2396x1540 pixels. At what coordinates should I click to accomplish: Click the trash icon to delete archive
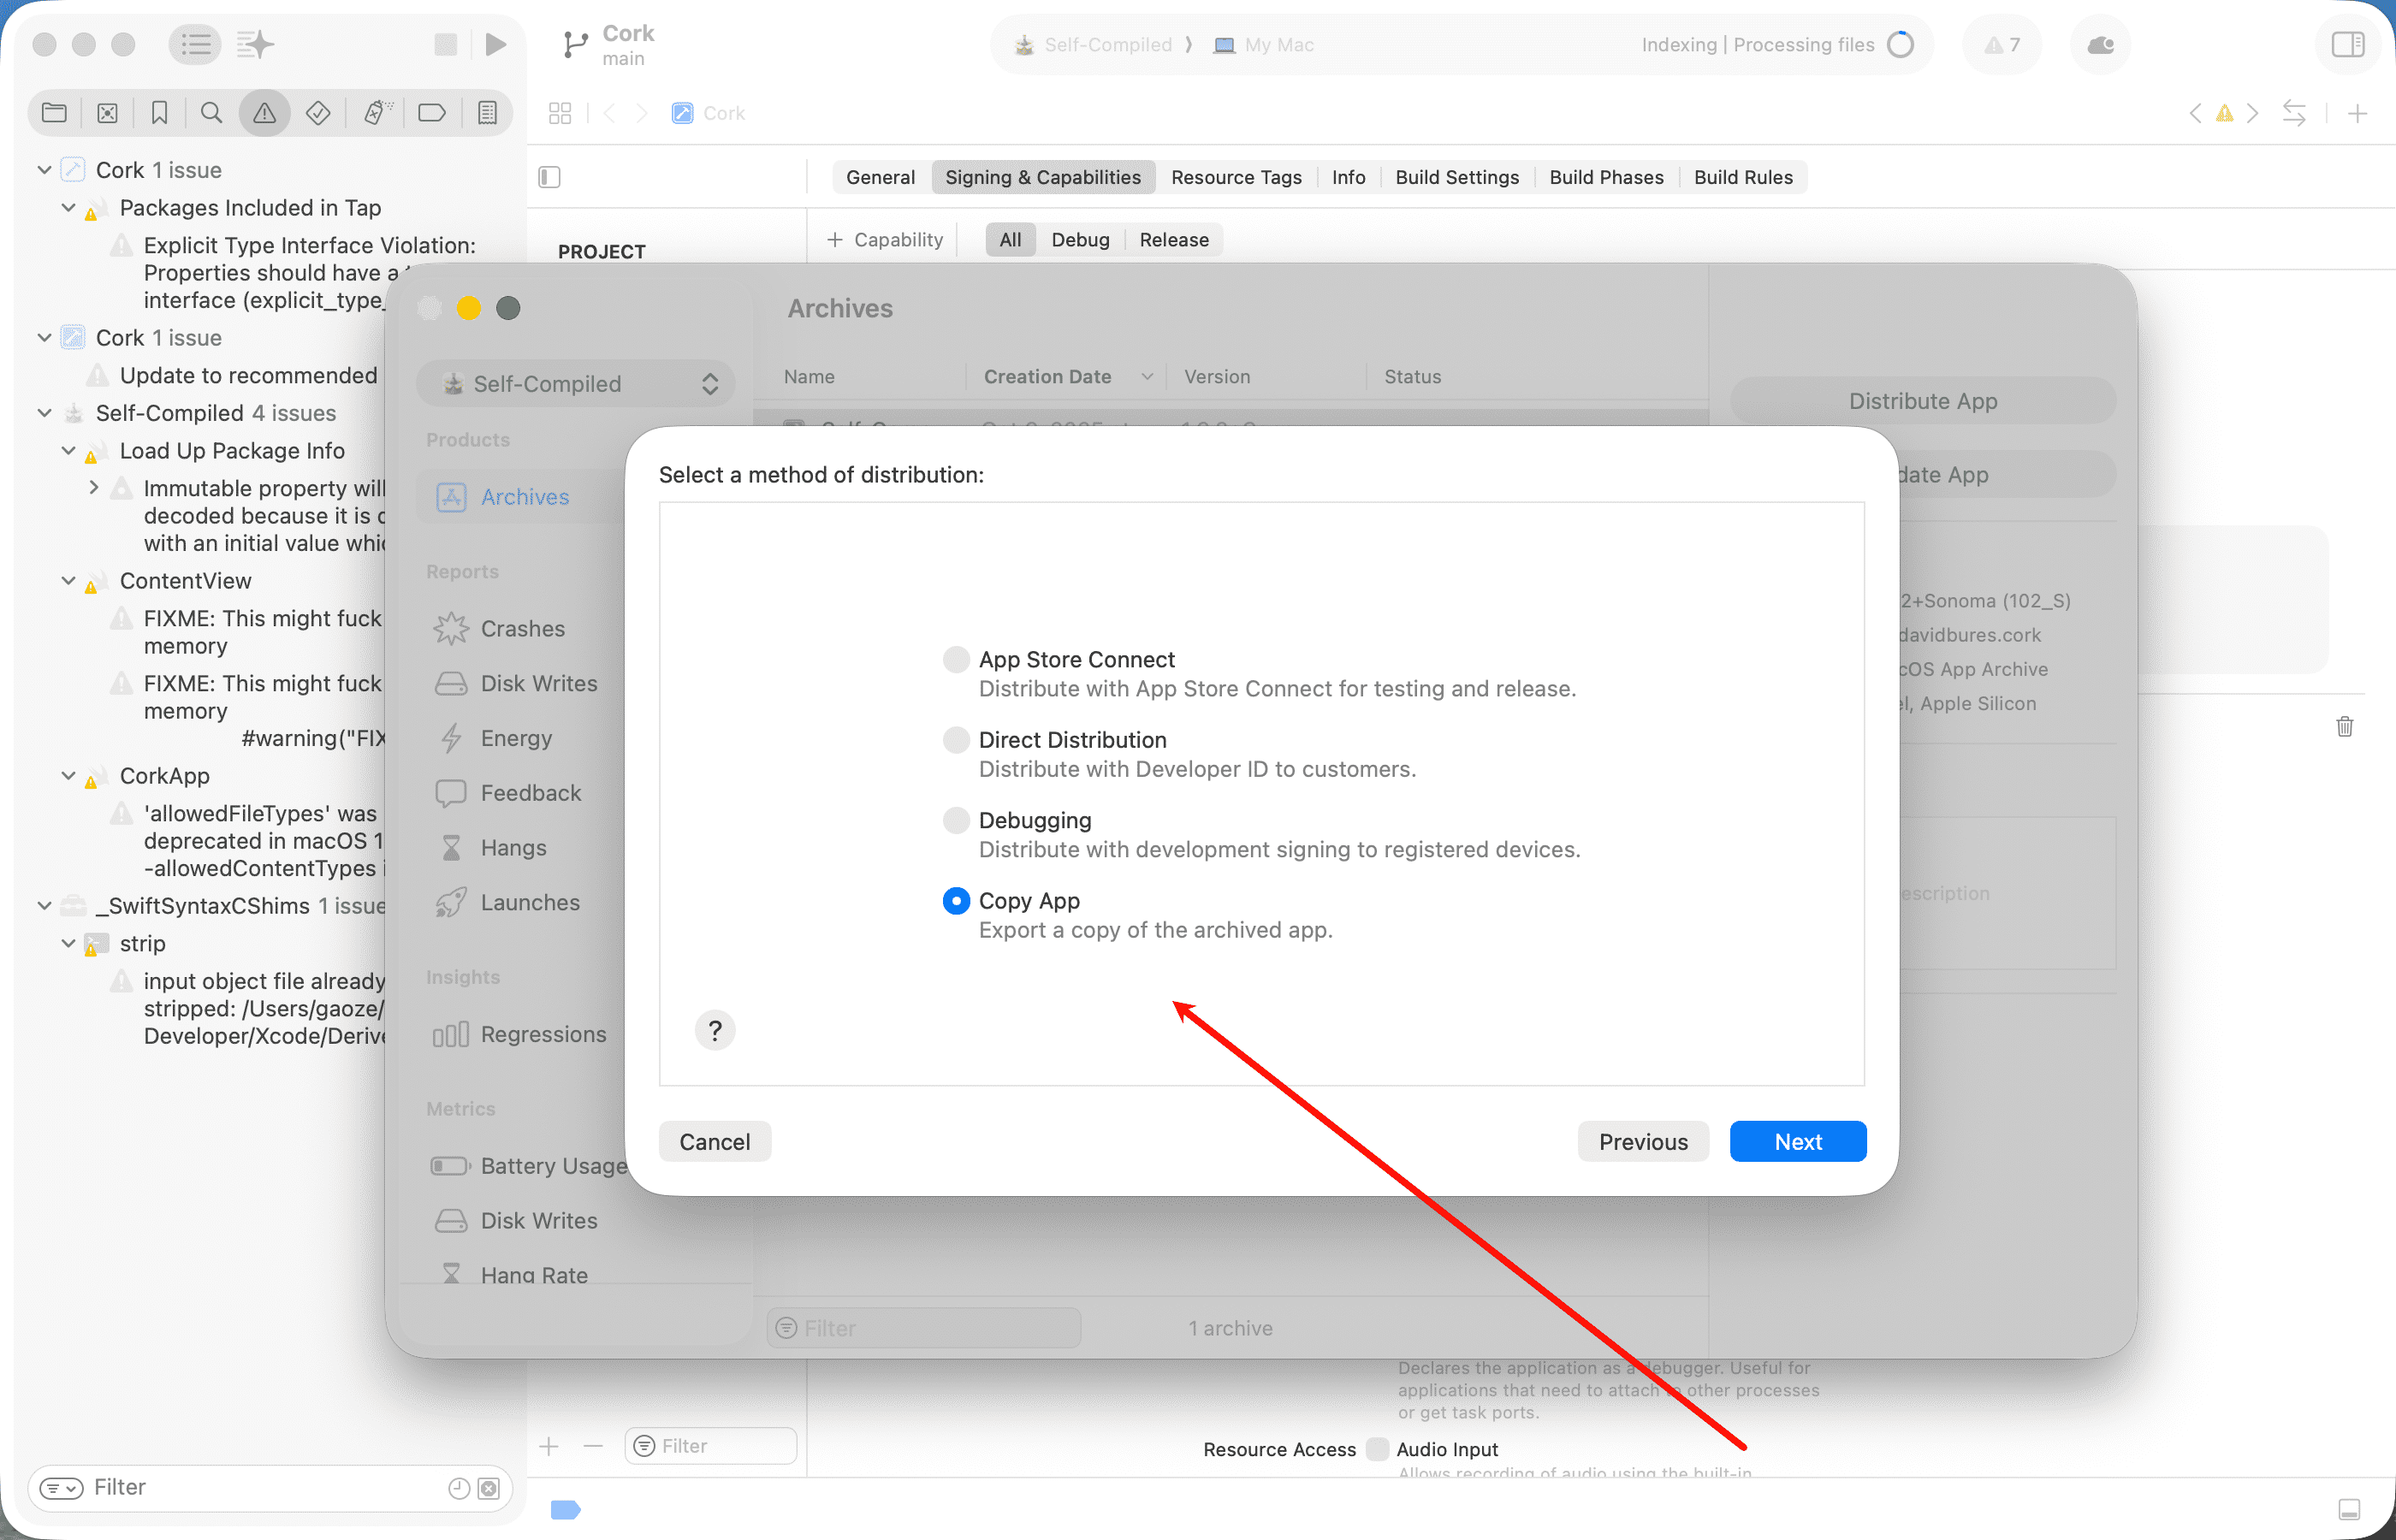pos(2344,727)
